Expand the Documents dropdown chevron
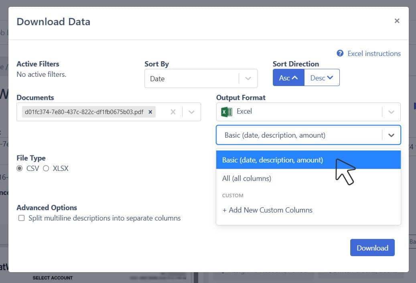 (x=191, y=112)
